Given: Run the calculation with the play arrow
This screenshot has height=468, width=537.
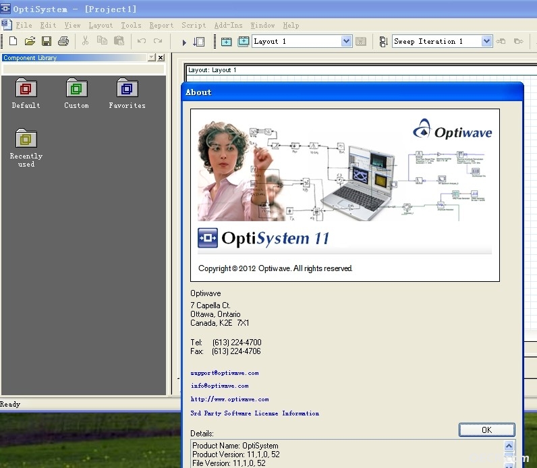Looking at the screenshot, I should pyautogui.click(x=184, y=42).
